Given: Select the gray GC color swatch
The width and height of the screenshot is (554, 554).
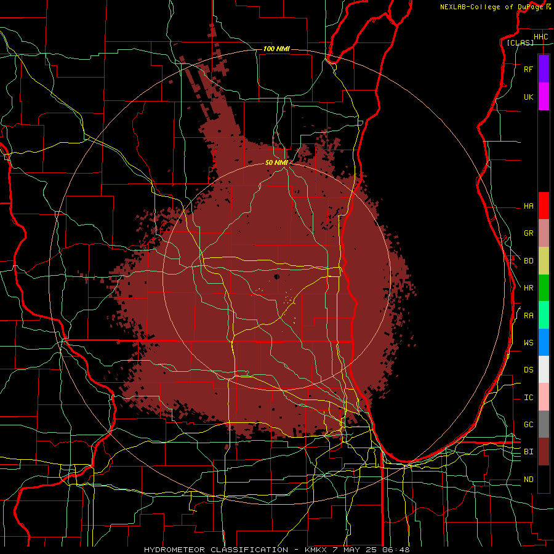Looking at the screenshot, I should 544,424.
